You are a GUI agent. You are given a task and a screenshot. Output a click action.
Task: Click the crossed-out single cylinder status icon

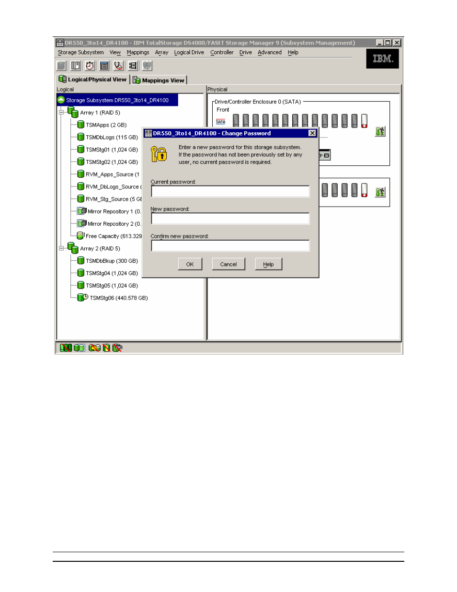coord(106,348)
